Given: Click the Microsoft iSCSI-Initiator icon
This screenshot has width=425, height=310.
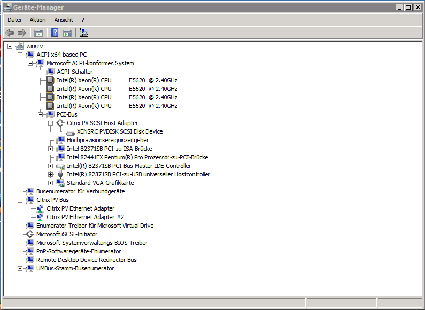Looking at the screenshot, I should click(30, 234).
